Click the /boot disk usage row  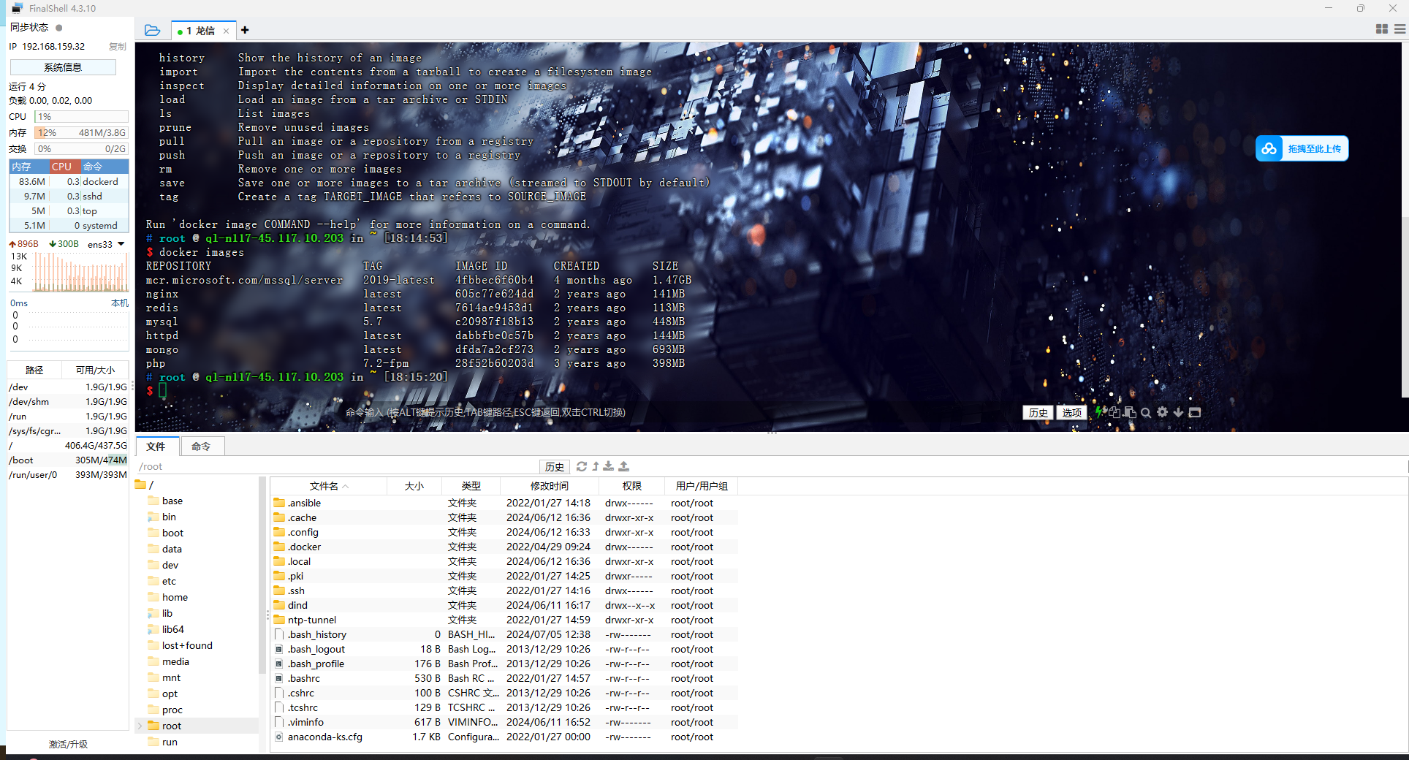[68, 460]
